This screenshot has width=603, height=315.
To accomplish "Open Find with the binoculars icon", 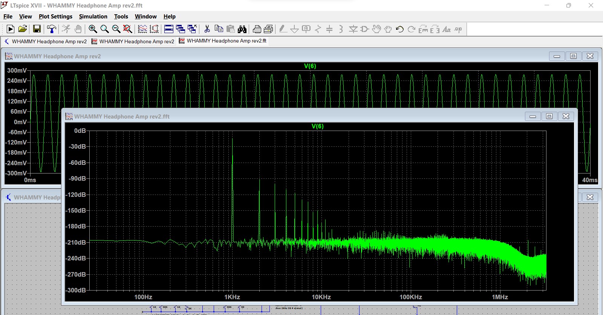I will pyautogui.click(x=242, y=29).
